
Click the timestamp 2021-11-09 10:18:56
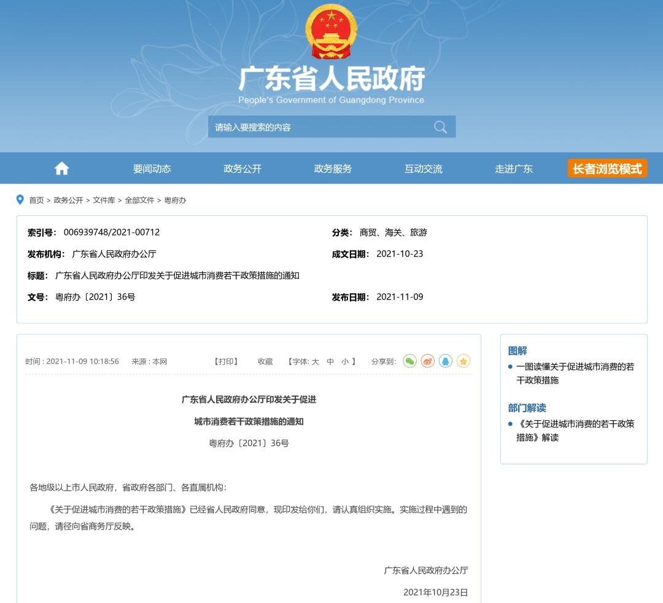82,362
